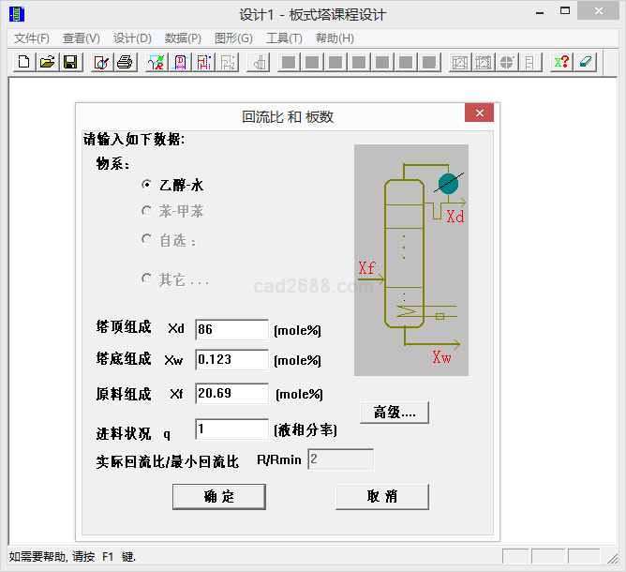Click the Xw 塔底组成 input field
The image size is (626, 572).
231,359
